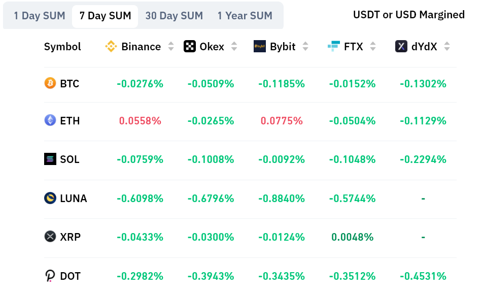The width and height of the screenshot is (483, 294).
Task: Sort by Binance column arrows
Action: [x=171, y=47]
